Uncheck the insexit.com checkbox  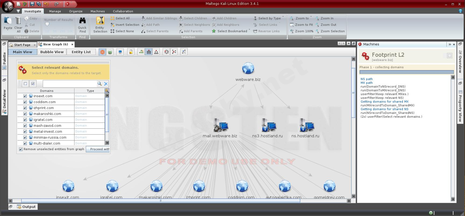(x=25, y=96)
